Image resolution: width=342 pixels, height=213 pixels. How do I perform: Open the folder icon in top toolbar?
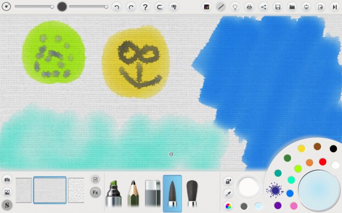(292, 7)
